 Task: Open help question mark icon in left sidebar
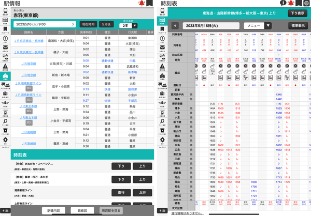click(5, 39)
